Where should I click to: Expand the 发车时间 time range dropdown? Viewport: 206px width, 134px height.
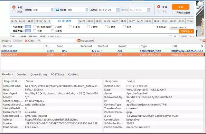click(178, 27)
